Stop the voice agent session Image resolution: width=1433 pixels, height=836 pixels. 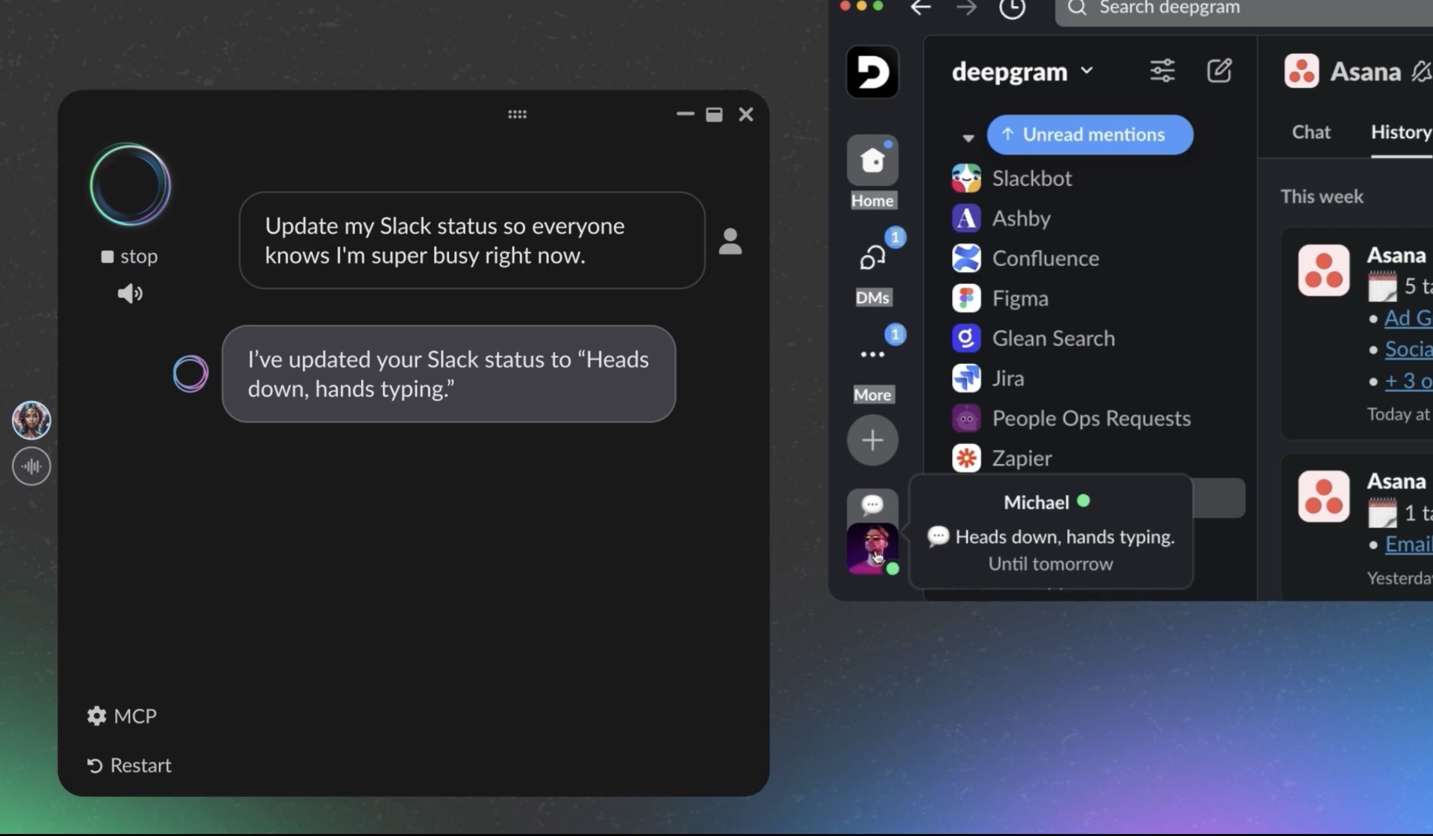(130, 257)
